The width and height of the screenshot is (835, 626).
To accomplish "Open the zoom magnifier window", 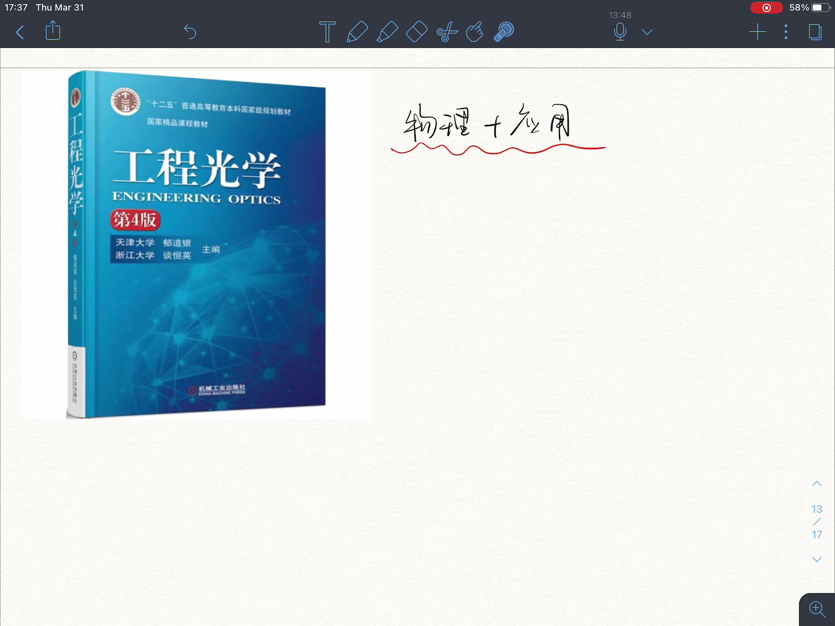I will [817, 609].
